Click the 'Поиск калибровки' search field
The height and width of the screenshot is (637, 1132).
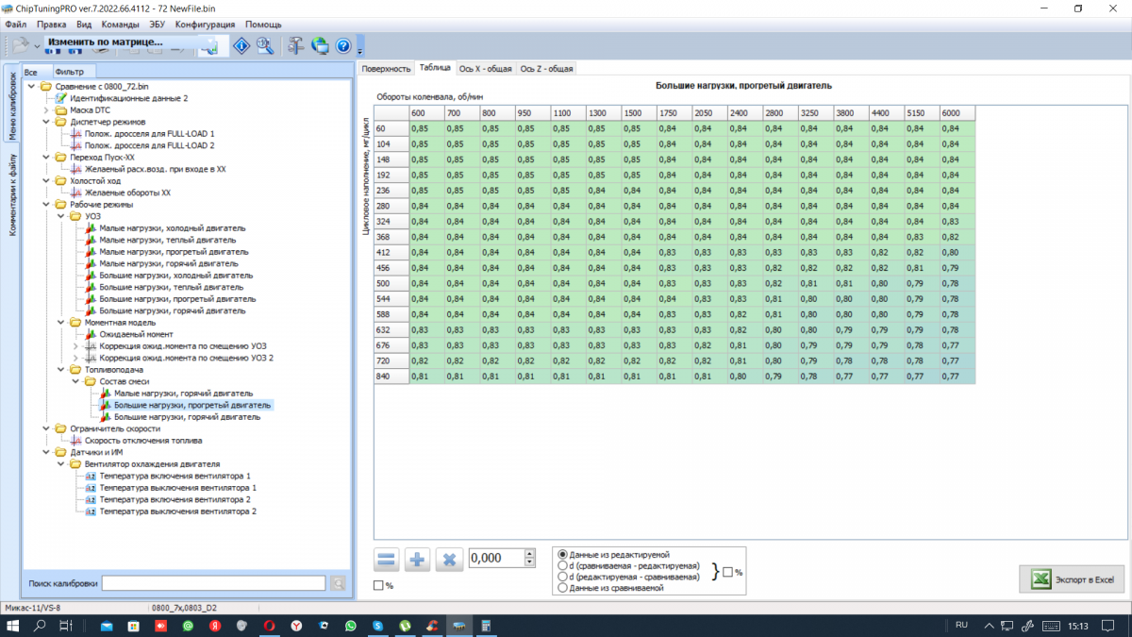coord(214,583)
